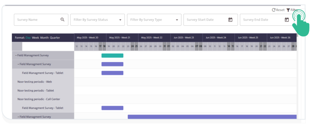Select Noor testing periodic - Call Center row

tap(39, 99)
